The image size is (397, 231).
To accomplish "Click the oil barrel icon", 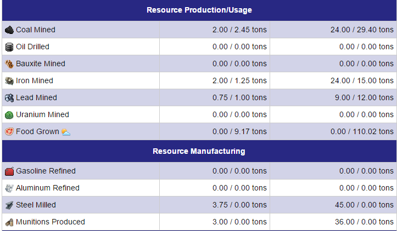I will pos(9,47).
